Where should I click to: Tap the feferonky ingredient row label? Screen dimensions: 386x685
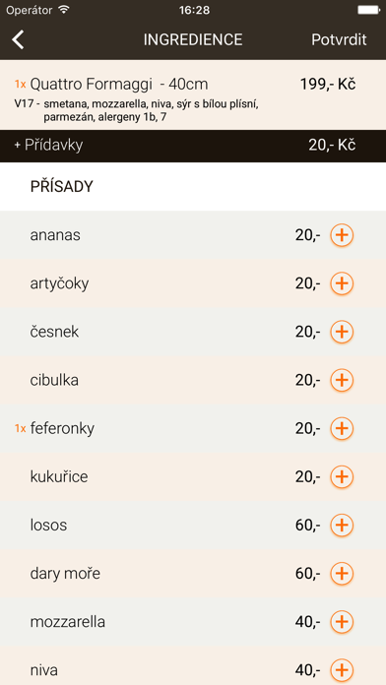pos(62,428)
